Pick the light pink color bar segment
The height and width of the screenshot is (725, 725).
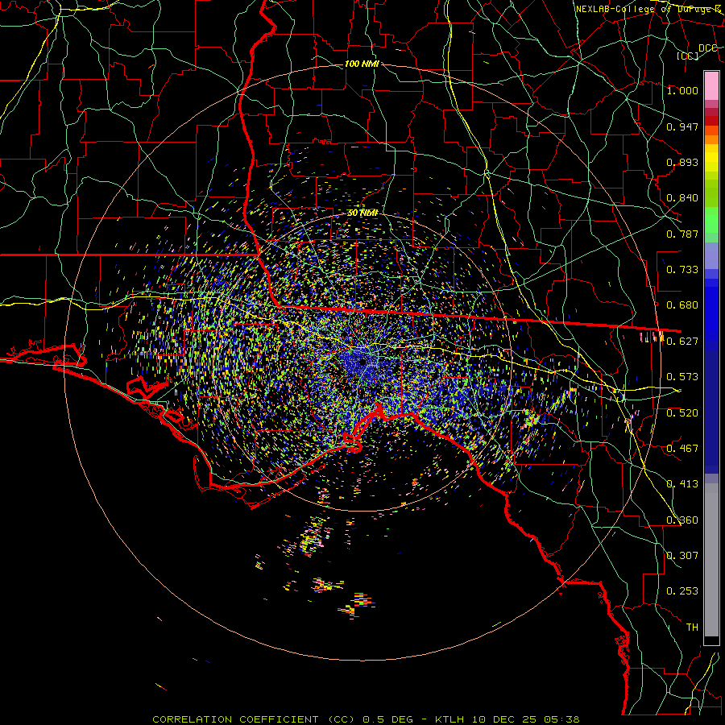pos(711,85)
